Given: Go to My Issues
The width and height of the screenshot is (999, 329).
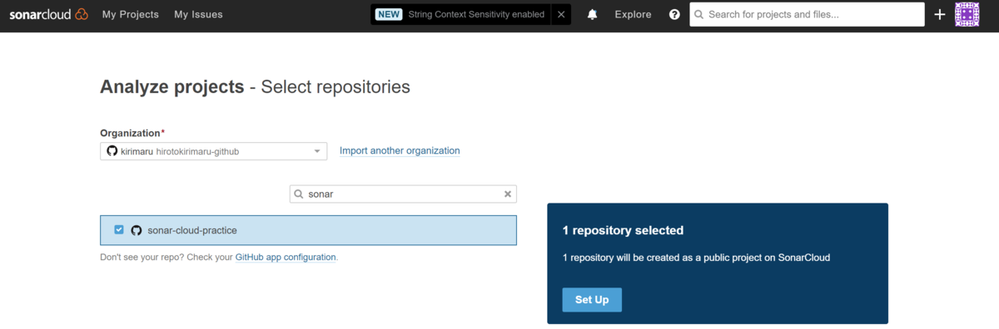Looking at the screenshot, I should 198,14.
